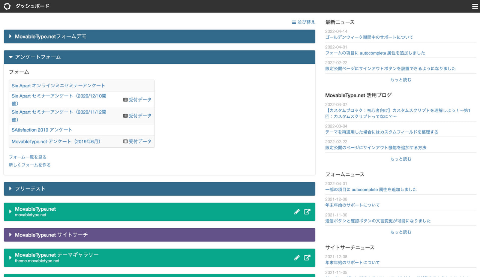Click もっと読む under 最新ニュース
This screenshot has height=277, width=480.
click(x=400, y=79)
